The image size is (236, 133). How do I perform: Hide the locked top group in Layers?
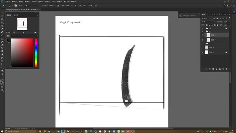tap(202, 28)
